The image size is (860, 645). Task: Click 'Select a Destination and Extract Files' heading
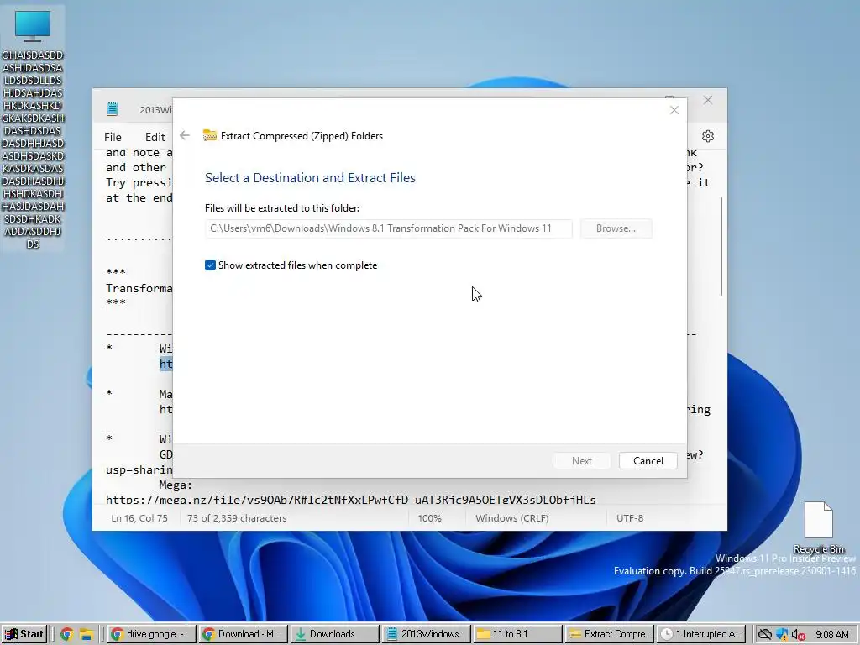coord(310,178)
